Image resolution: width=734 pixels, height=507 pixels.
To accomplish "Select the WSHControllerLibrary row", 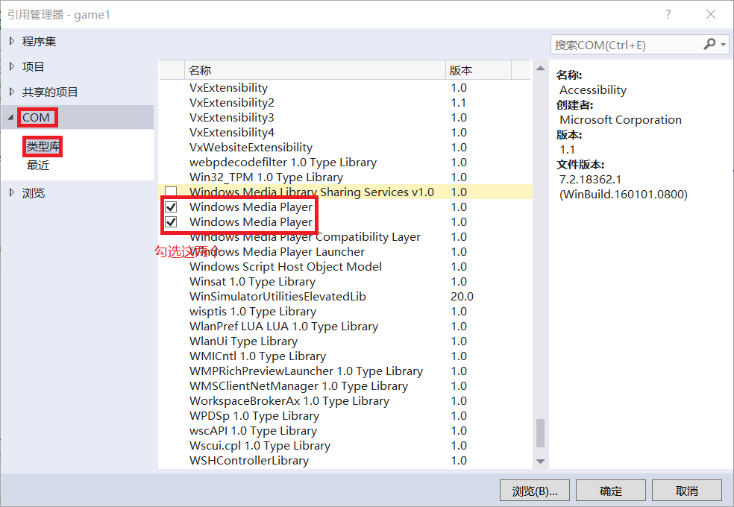I will [345, 461].
